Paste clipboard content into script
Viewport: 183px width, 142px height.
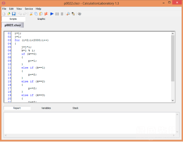point(41,14)
